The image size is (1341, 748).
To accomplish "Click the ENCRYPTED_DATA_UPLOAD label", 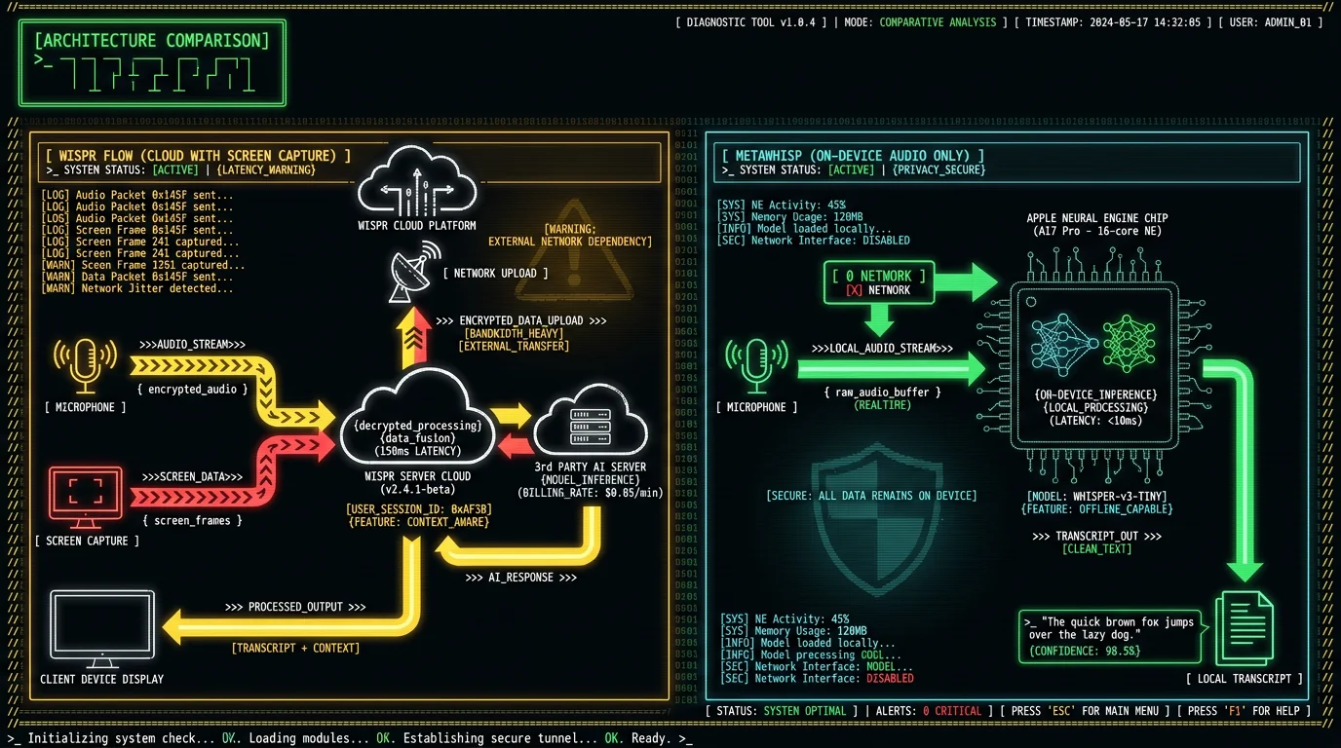I will [x=521, y=320].
